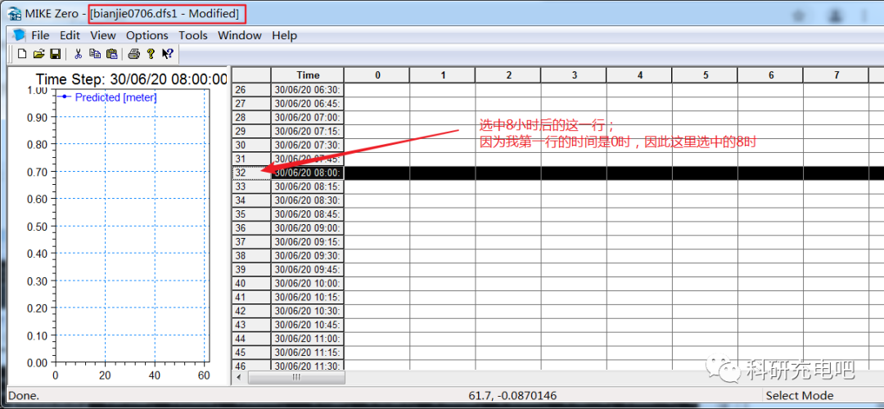This screenshot has width=884, height=409.
Task: Open the Help menu
Action: click(284, 35)
